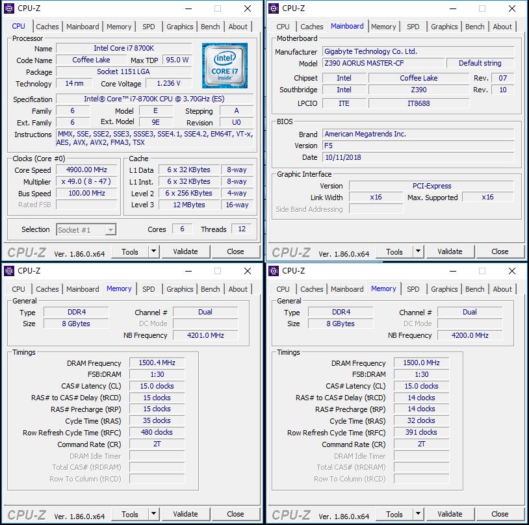Open Mainboard tab in bottom-left Memory window
The image size is (529, 525).
coord(83,289)
